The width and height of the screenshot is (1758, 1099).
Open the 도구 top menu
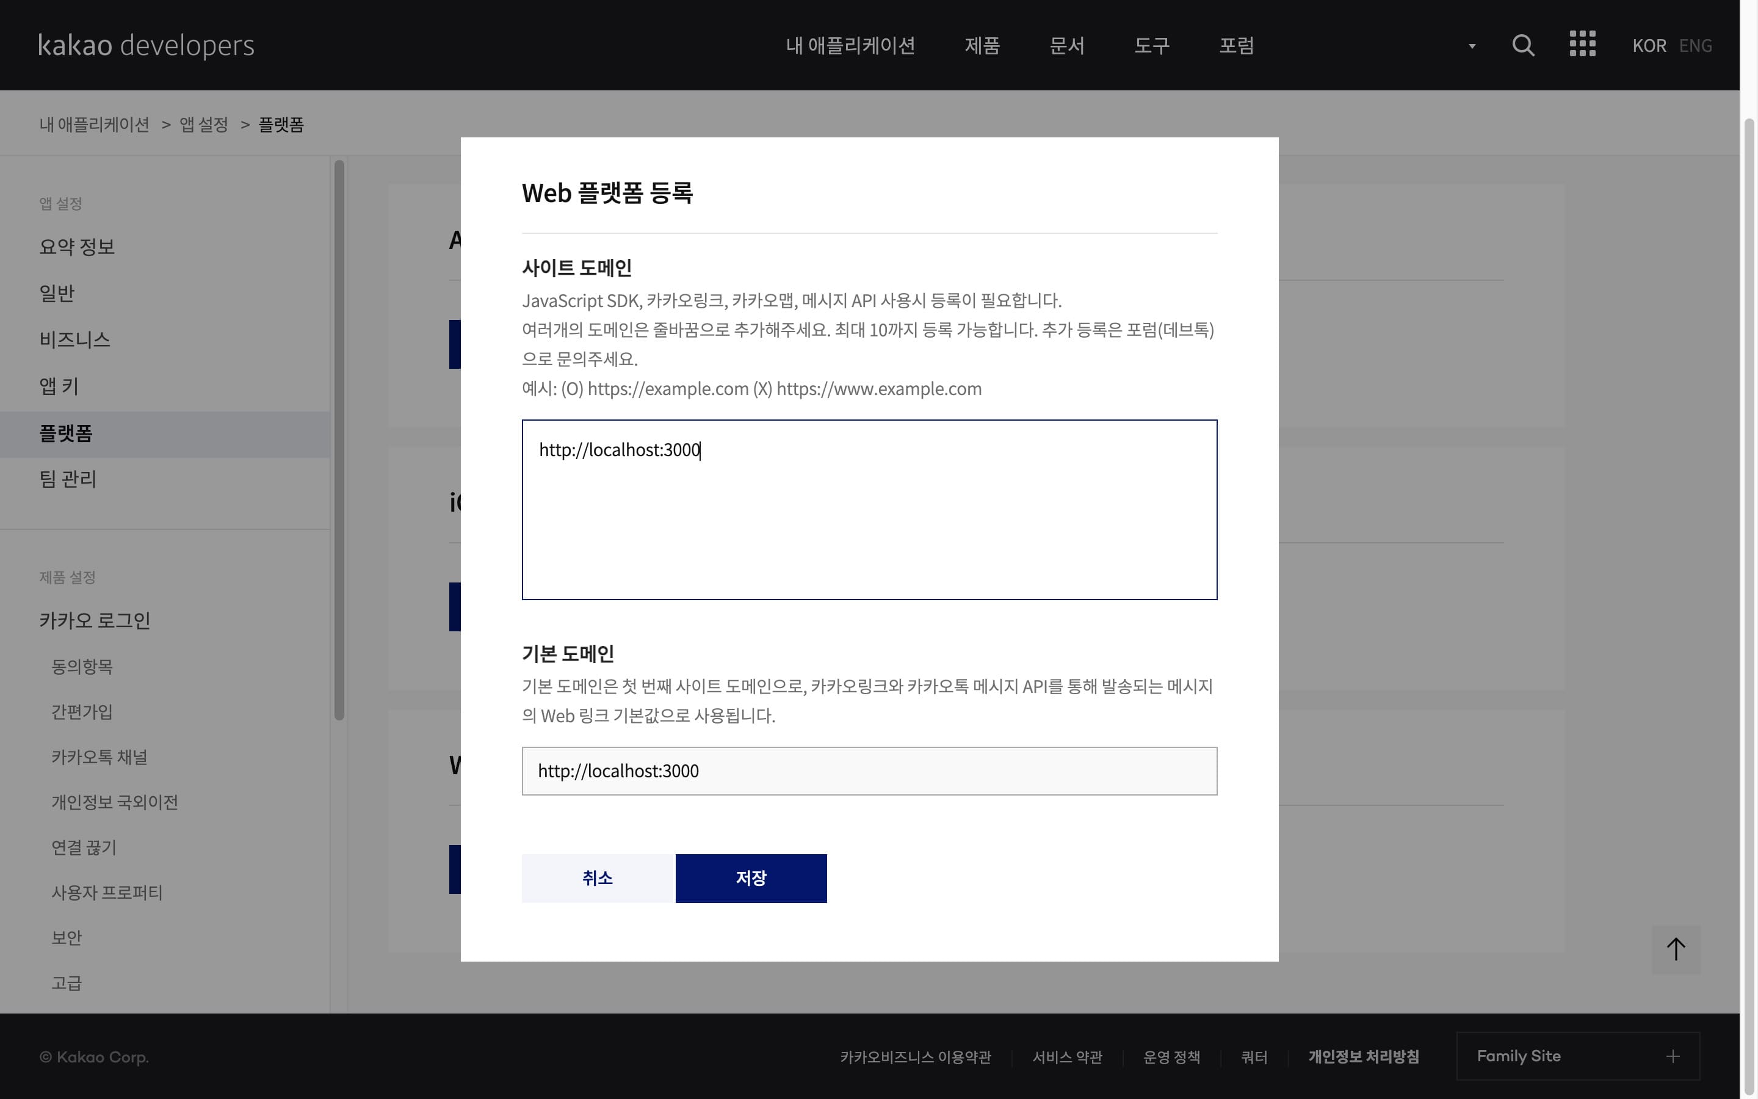pyautogui.click(x=1152, y=46)
